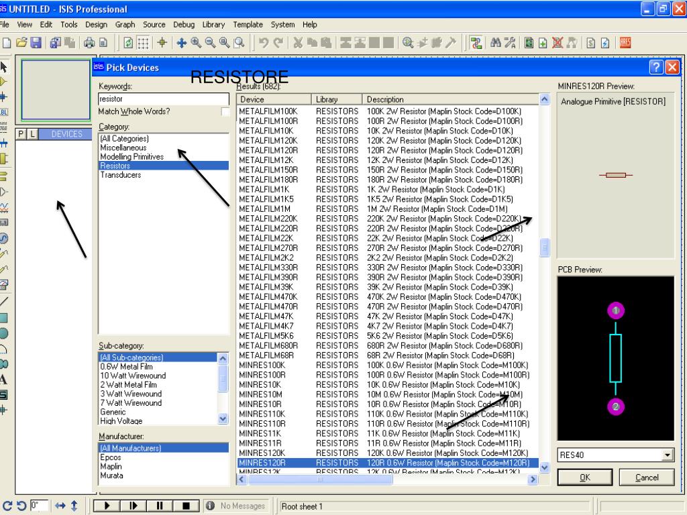Confirm selection with the OK button
Viewport: 687px width, 515px height.
pyautogui.click(x=585, y=477)
